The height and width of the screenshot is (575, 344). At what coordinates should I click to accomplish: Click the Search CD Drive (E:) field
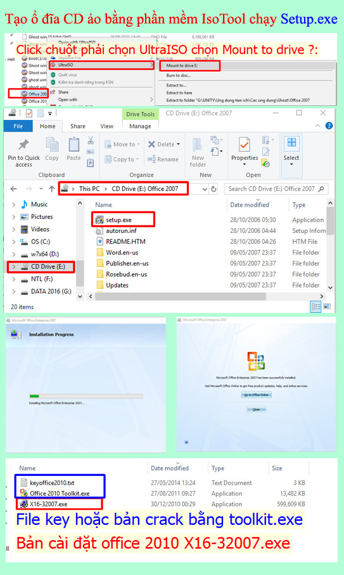pos(276,189)
